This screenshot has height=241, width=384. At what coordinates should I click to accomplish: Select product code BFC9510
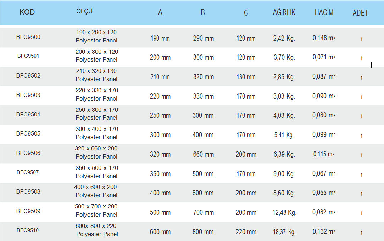pos(28,230)
